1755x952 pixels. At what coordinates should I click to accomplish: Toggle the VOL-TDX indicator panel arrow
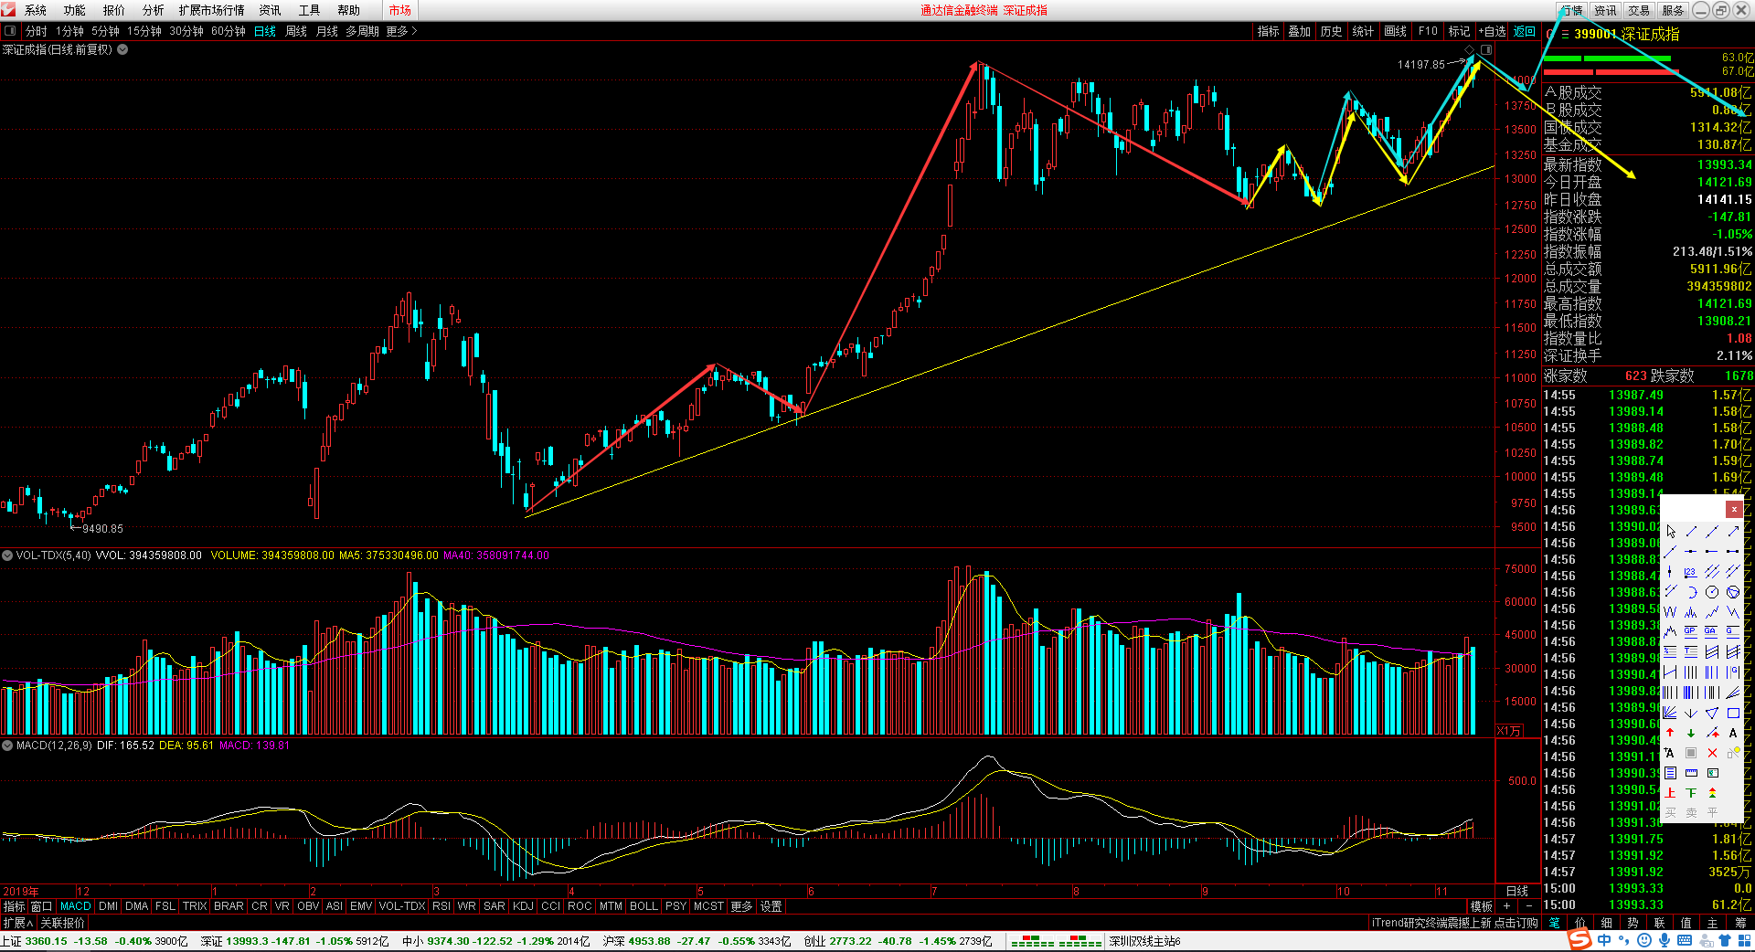click(x=7, y=555)
